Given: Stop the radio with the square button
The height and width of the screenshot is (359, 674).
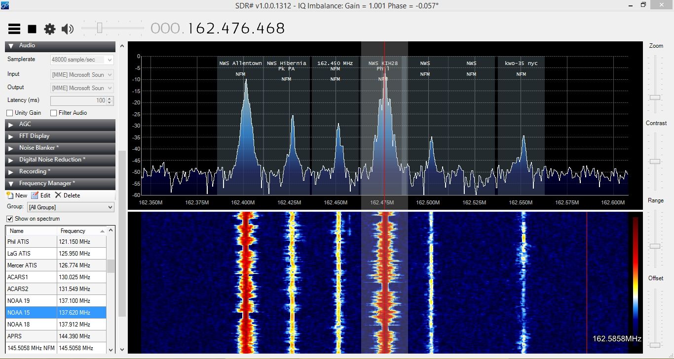Looking at the screenshot, I should [x=32, y=29].
